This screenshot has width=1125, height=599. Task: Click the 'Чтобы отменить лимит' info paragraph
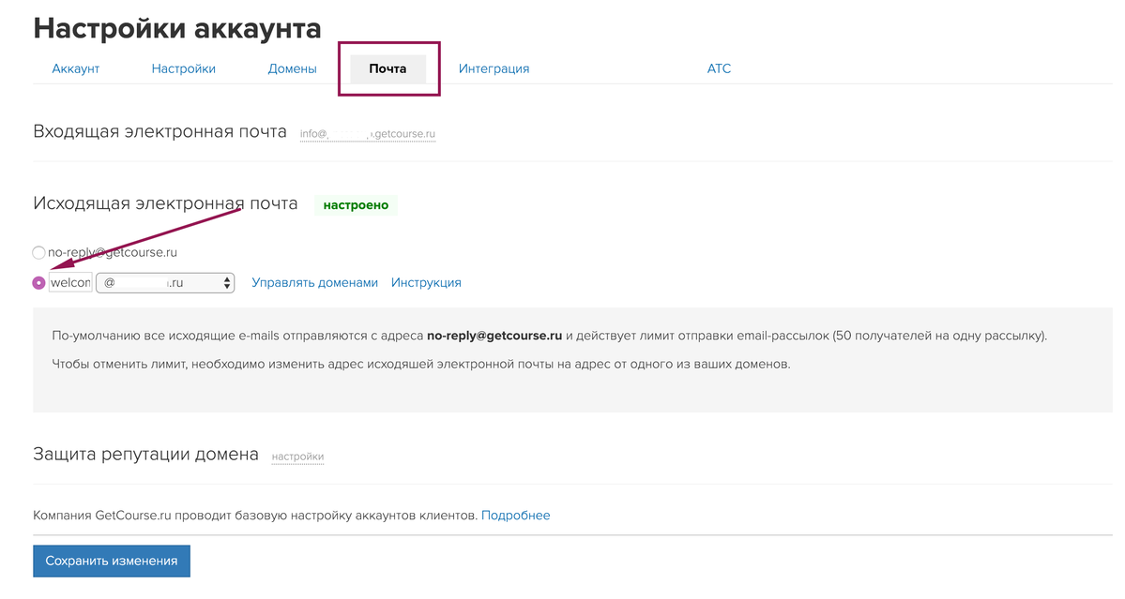pyautogui.click(x=421, y=364)
